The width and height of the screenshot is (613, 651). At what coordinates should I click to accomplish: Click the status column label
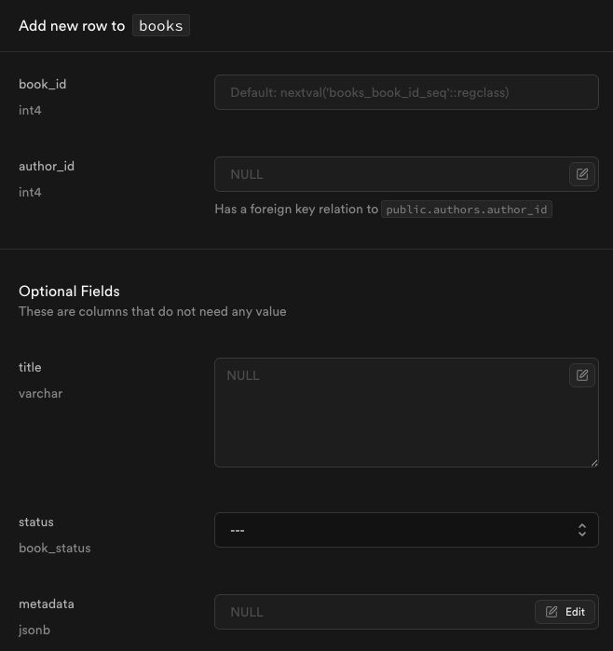[x=36, y=522]
